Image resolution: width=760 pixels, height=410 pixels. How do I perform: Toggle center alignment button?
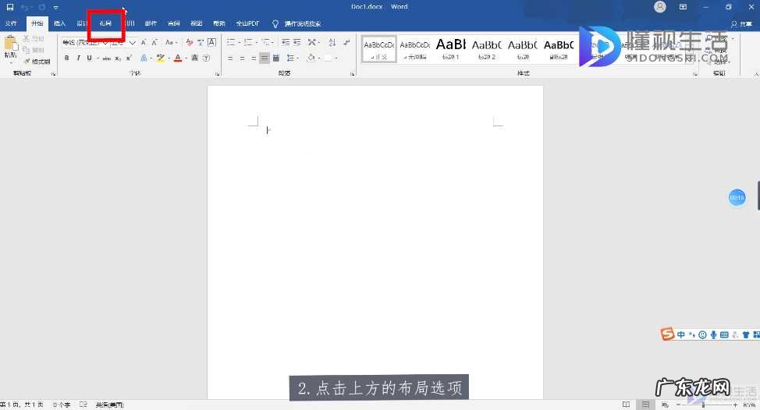[x=241, y=58]
